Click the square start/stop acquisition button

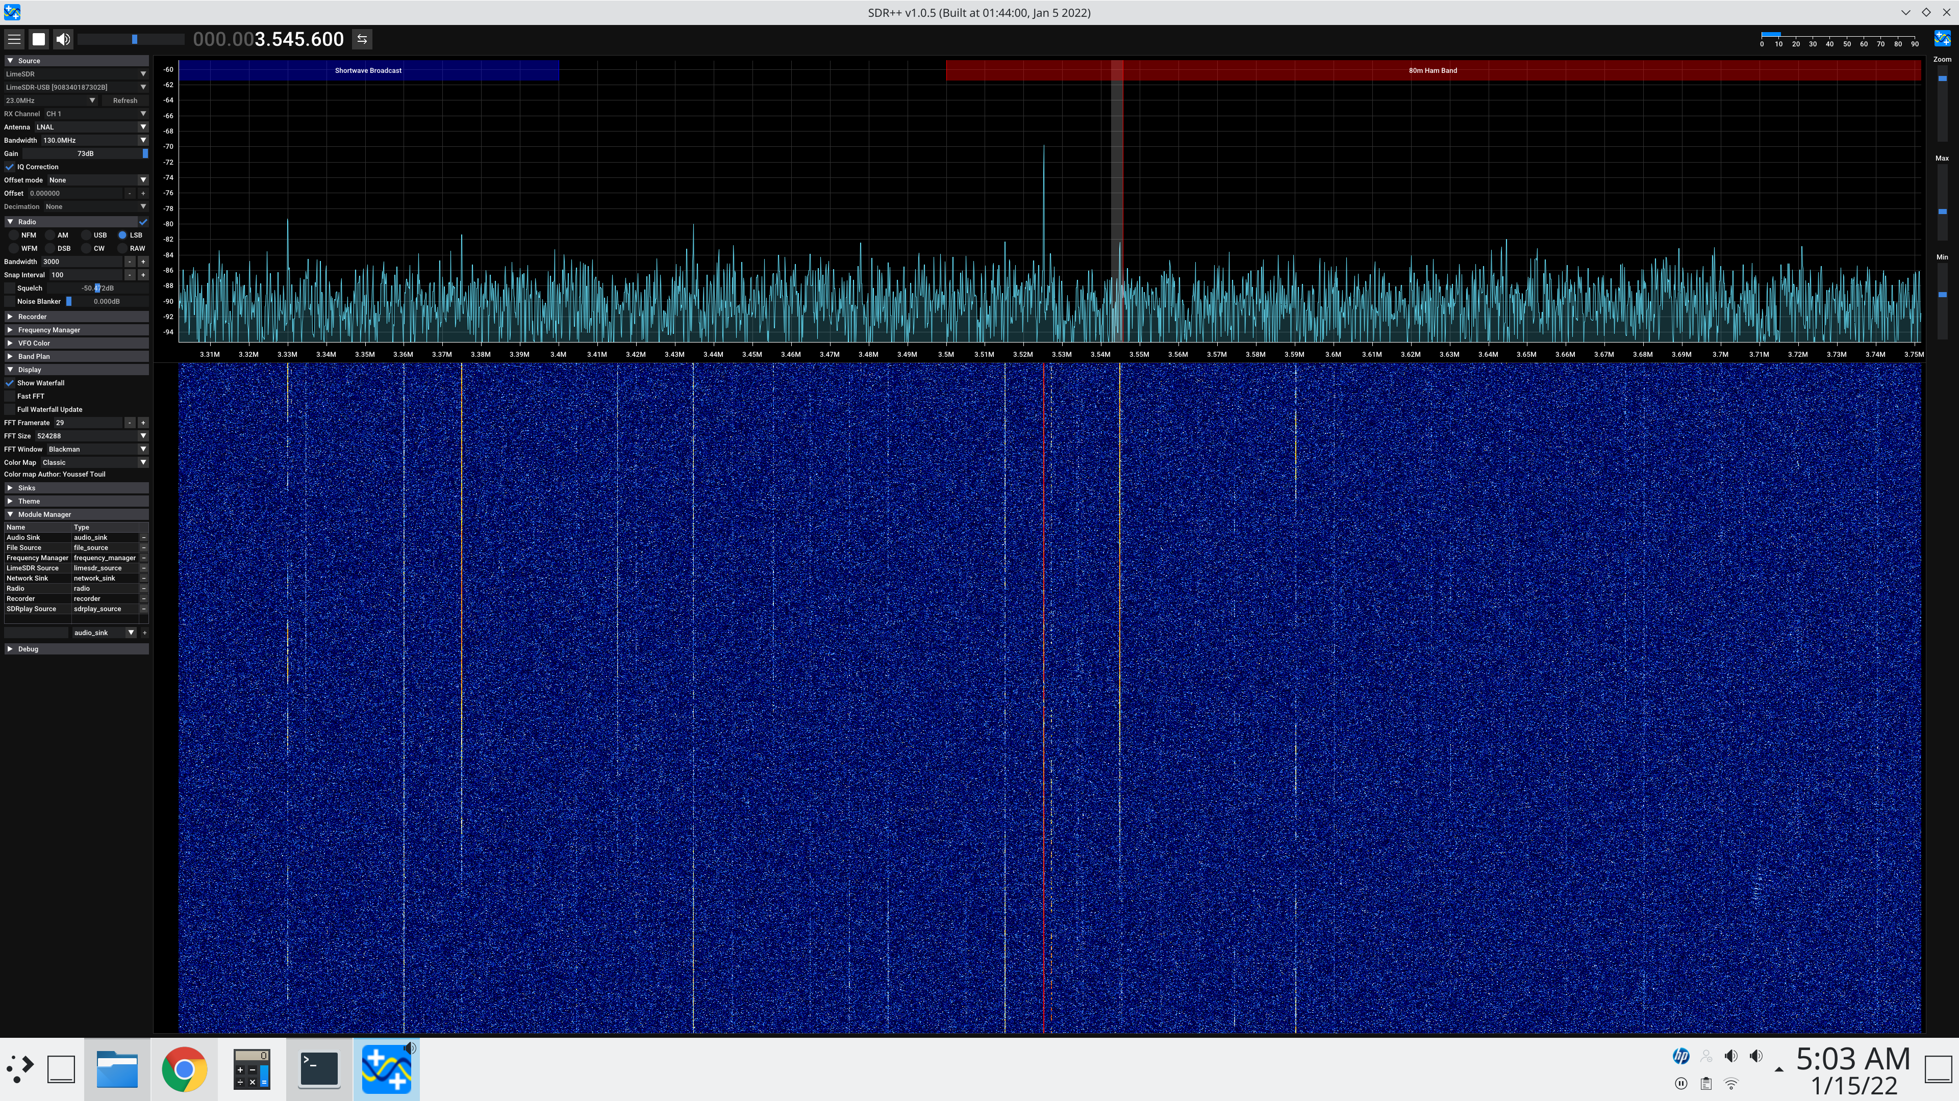[38, 39]
